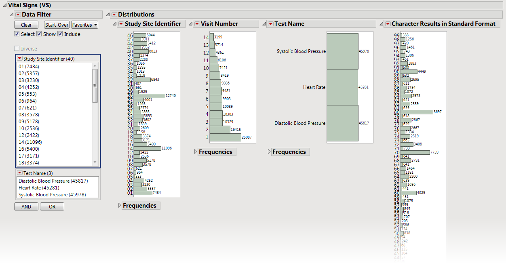Open red triangle menu for Study Site Identifier distribution
Image resolution: width=506 pixels, height=263 pixels.
[x=121, y=24]
